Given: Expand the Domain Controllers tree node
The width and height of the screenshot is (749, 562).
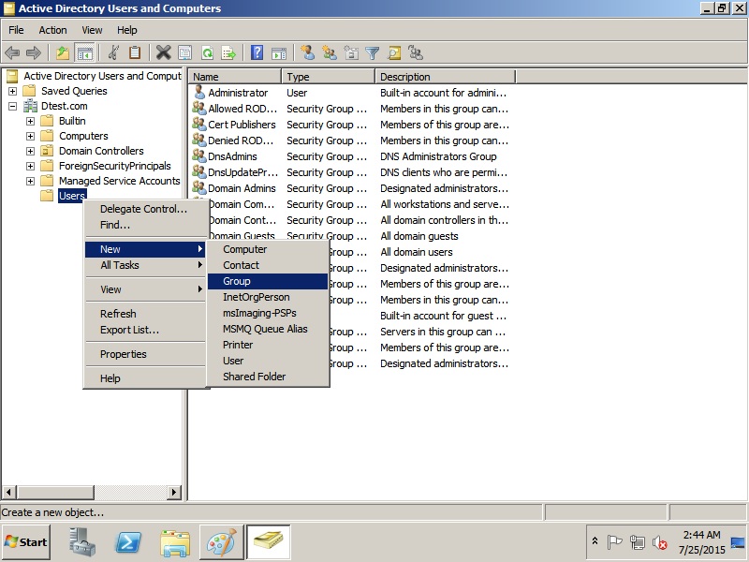Looking at the screenshot, I should [x=31, y=151].
